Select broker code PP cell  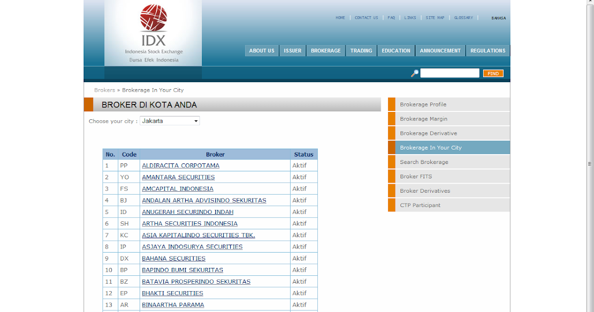(x=129, y=165)
